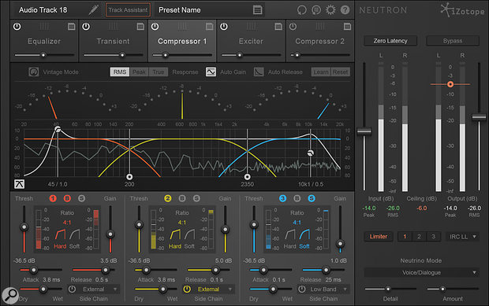Enable the Auto Gain icon

pyautogui.click(x=211, y=72)
